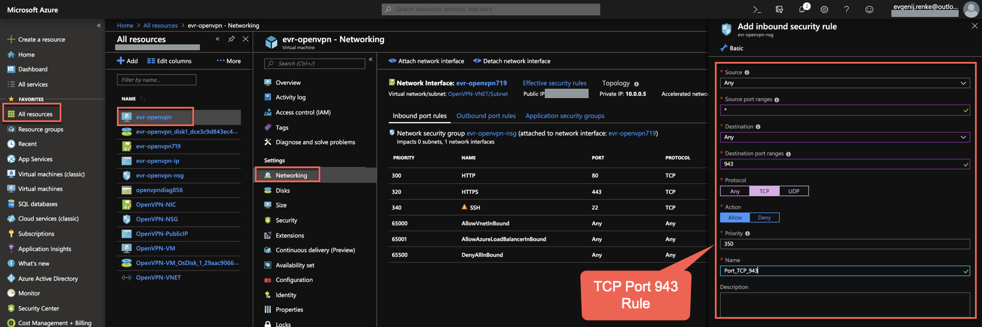Open the Recent clock icon item
The width and height of the screenshot is (982, 327).
pyautogui.click(x=11, y=144)
